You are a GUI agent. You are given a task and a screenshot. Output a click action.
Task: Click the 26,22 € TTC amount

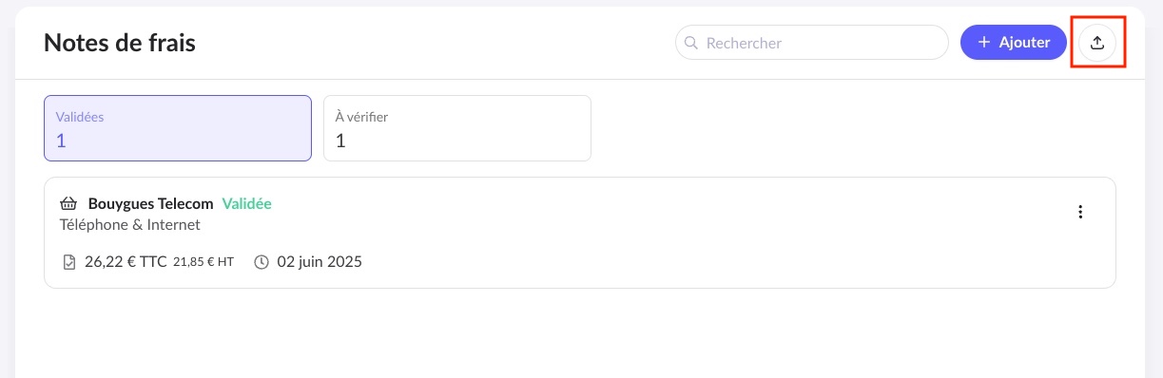click(126, 261)
